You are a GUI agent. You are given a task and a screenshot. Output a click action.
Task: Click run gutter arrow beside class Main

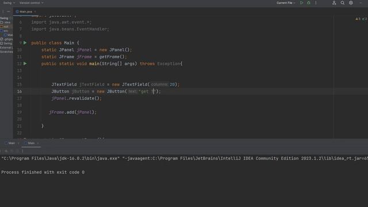25,43
